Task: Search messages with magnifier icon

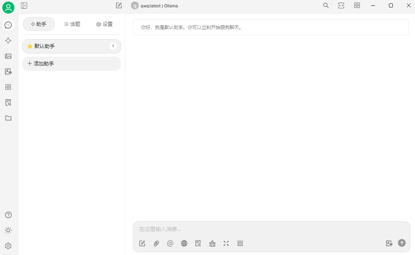Action: [326, 5]
